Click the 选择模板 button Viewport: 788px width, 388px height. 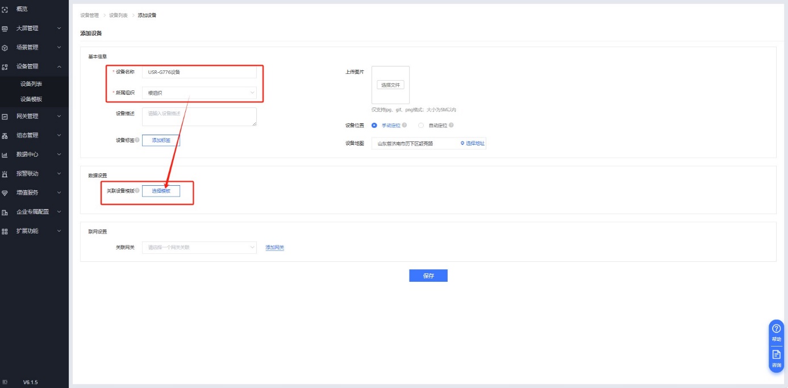pos(161,191)
